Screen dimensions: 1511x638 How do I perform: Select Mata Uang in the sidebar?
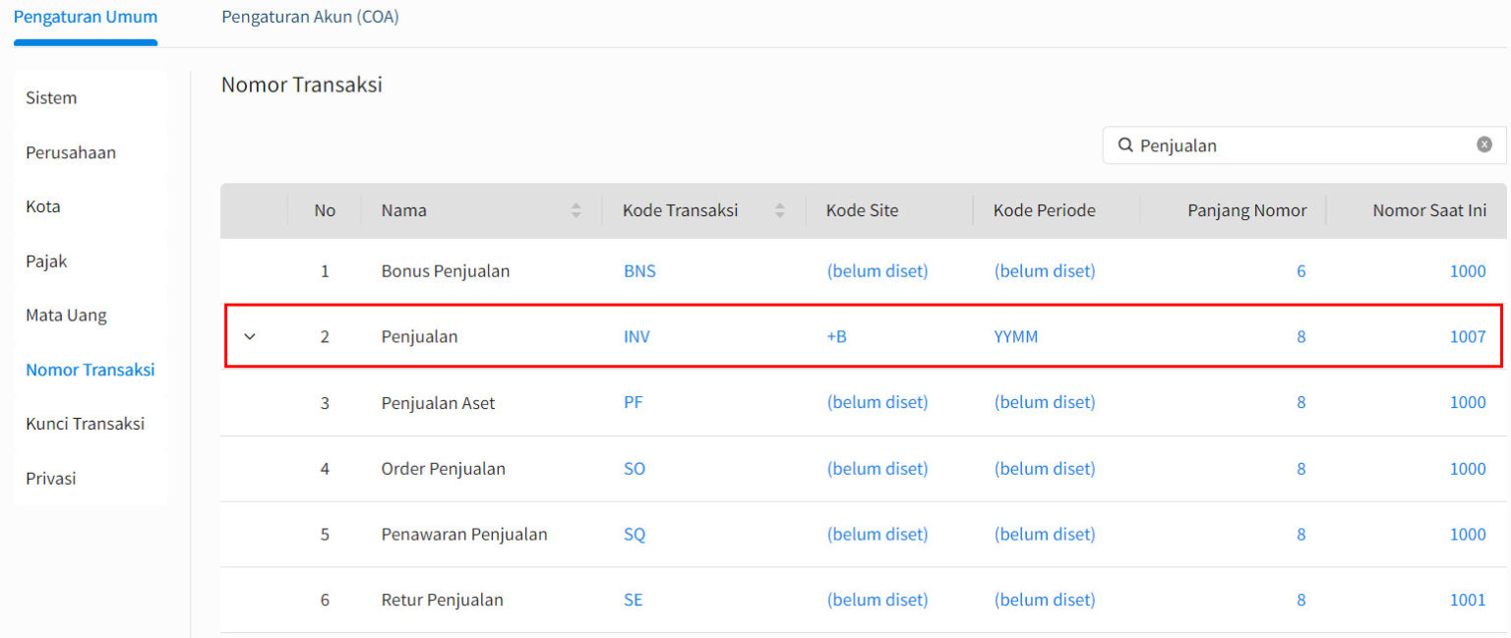pos(66,315)
